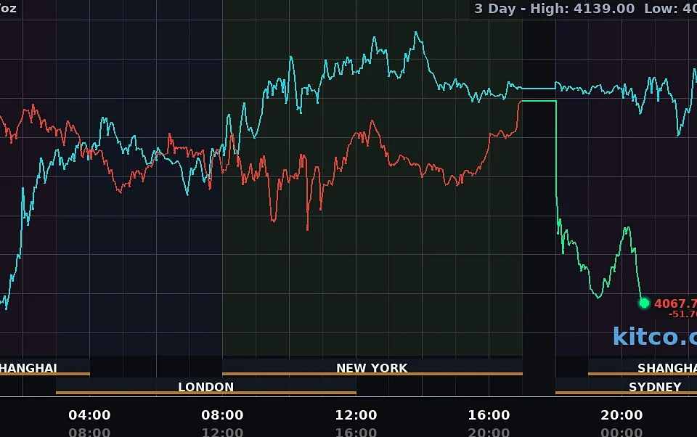Click the 08:00 time axis label
The image size is (697, 437).
click(x=222, y=415)
